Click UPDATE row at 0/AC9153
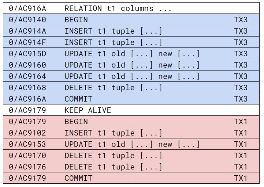This screenshot has width=264, height=187. coord(131,144)
